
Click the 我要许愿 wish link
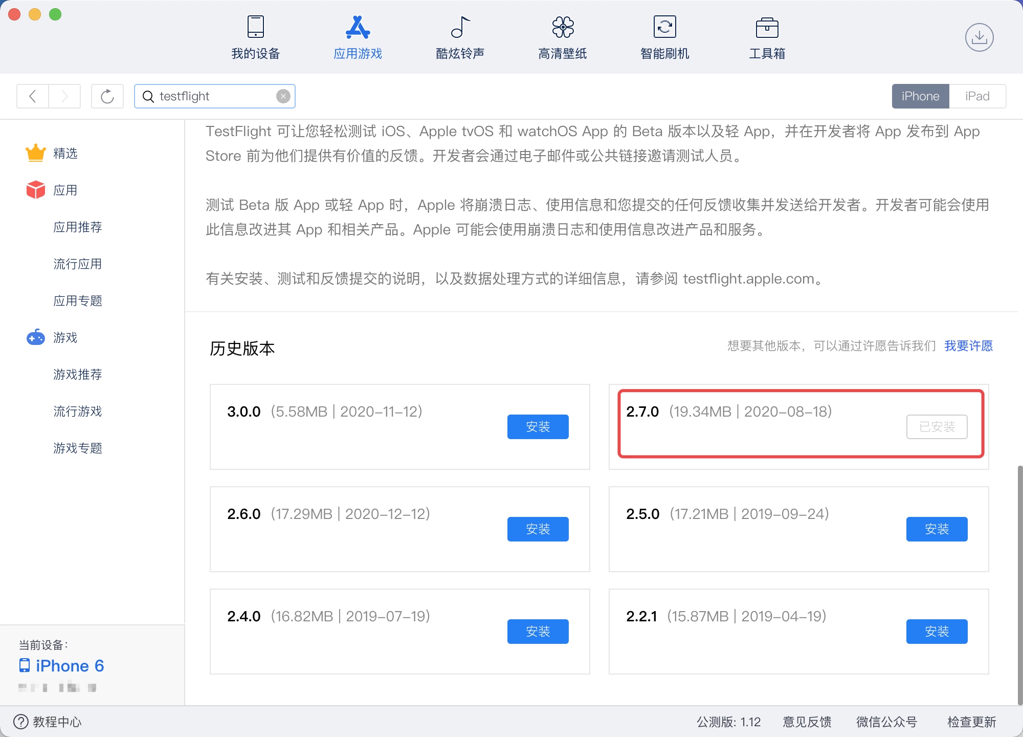[968, 346]
